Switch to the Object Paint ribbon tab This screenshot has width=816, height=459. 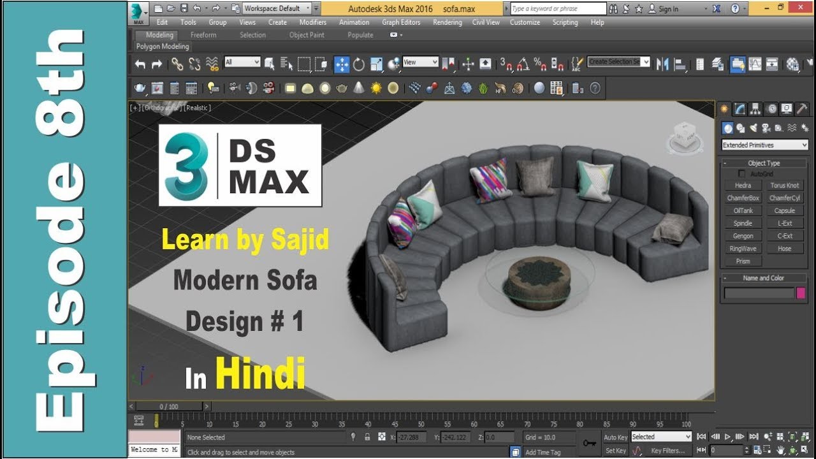pyautogui.click(x=307, y=35)
